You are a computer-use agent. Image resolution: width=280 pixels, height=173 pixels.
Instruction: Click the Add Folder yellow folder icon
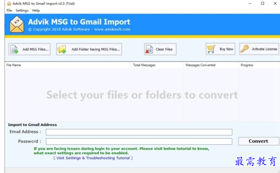(62, 49)
